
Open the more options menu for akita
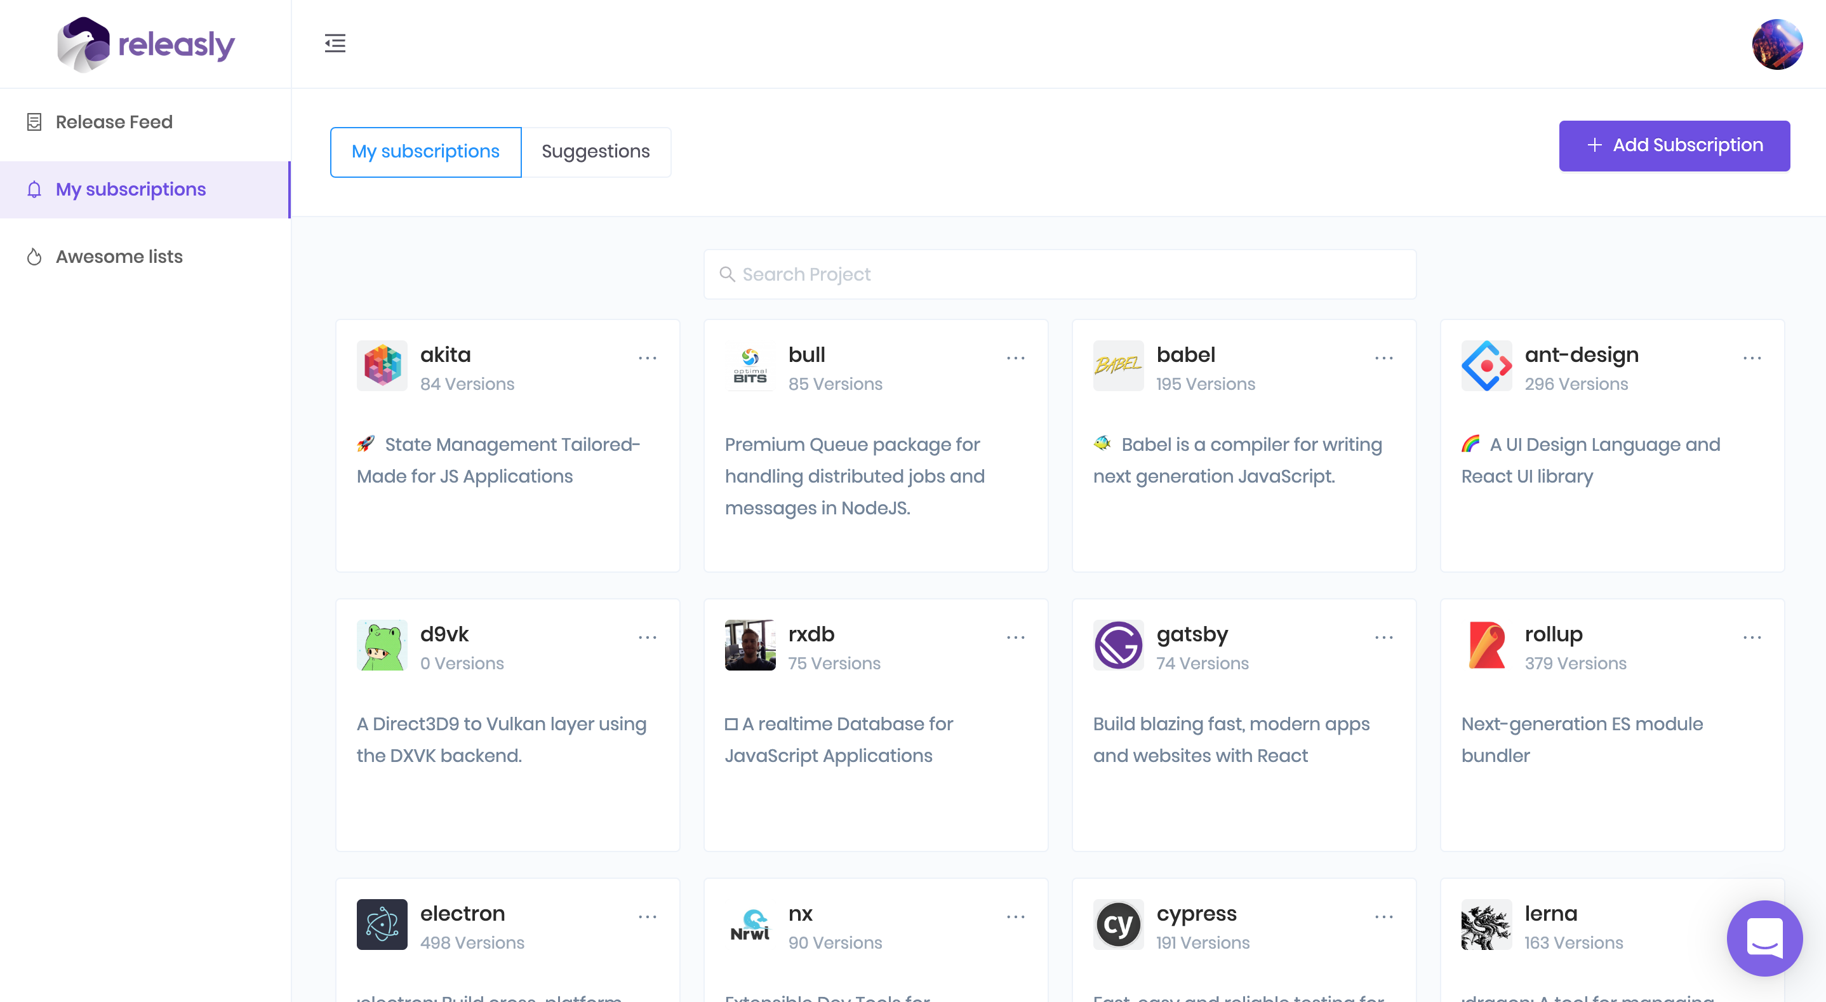click(x=647, y=358)
